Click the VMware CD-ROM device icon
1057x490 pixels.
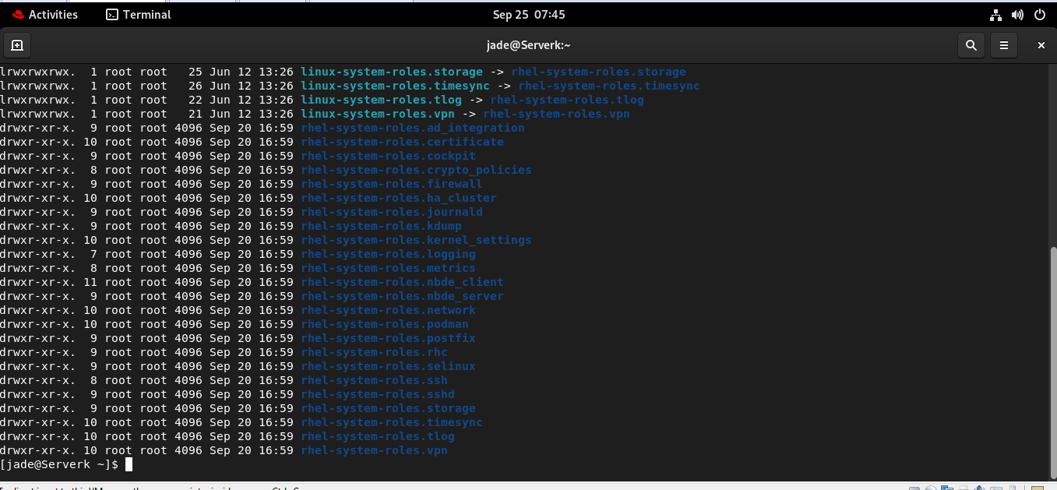(932, 486)
